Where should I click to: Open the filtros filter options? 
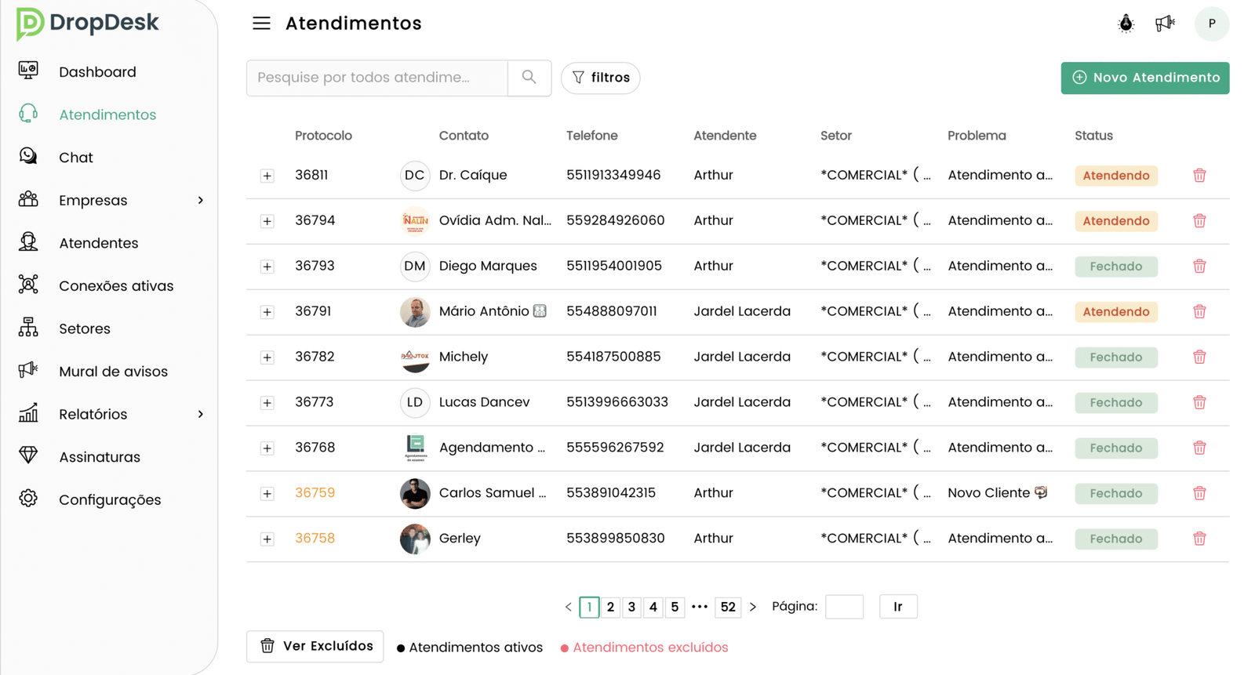point(601,78)
